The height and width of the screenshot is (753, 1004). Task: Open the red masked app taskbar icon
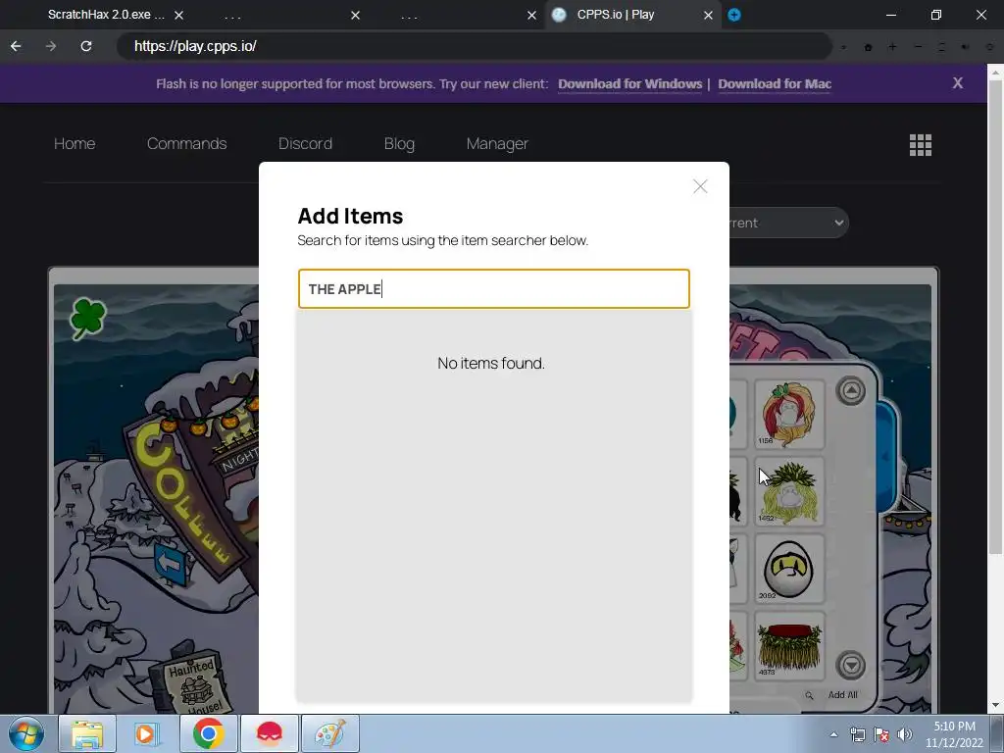point(270,733)
